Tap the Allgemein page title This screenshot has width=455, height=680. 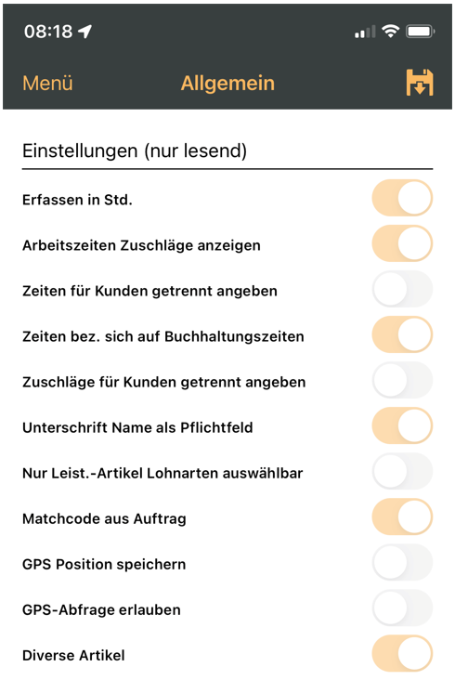point(227,83)
